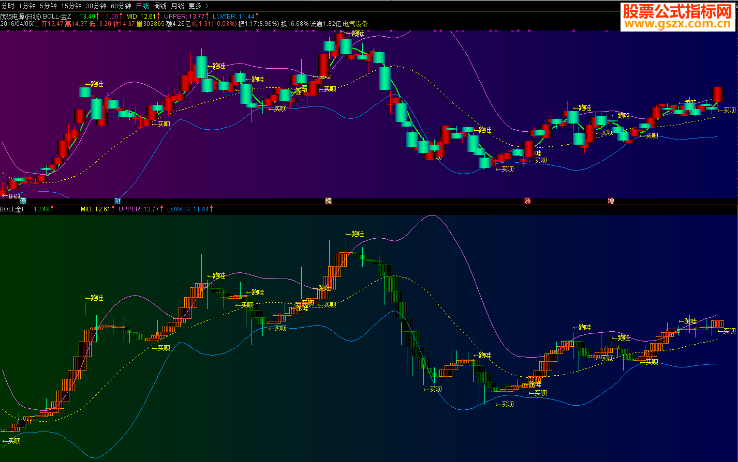Click the open price 开13.47

click(x=52, y=24)
